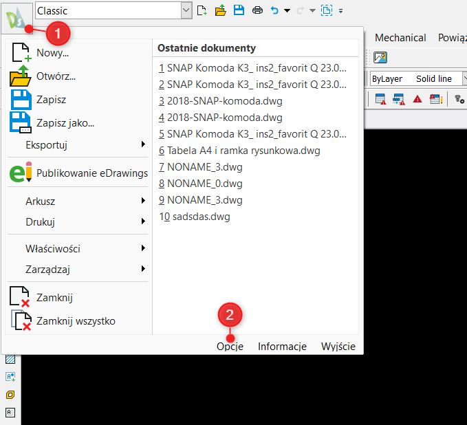Viewport: 467px width, 425px height.
Task: Open the Undo history dropdown arrow
Action: 287,11
